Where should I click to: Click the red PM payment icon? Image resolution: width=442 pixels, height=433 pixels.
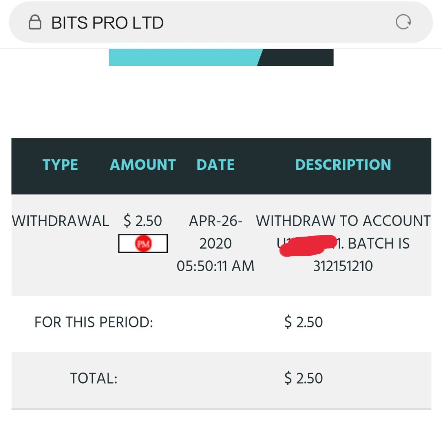[x=143, y=243]
